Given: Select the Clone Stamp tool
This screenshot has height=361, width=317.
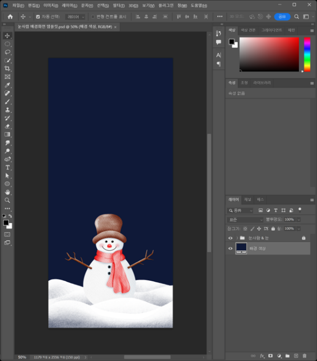Looking at the screenshot, I should (7, 110).
